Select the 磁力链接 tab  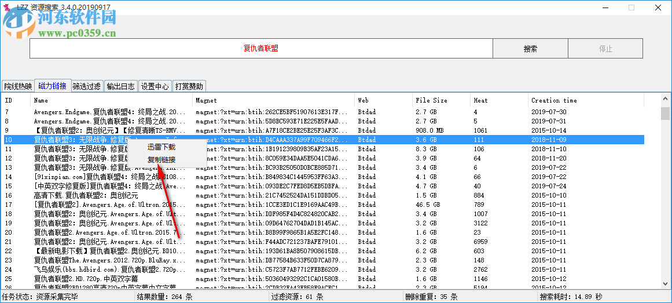52,86
